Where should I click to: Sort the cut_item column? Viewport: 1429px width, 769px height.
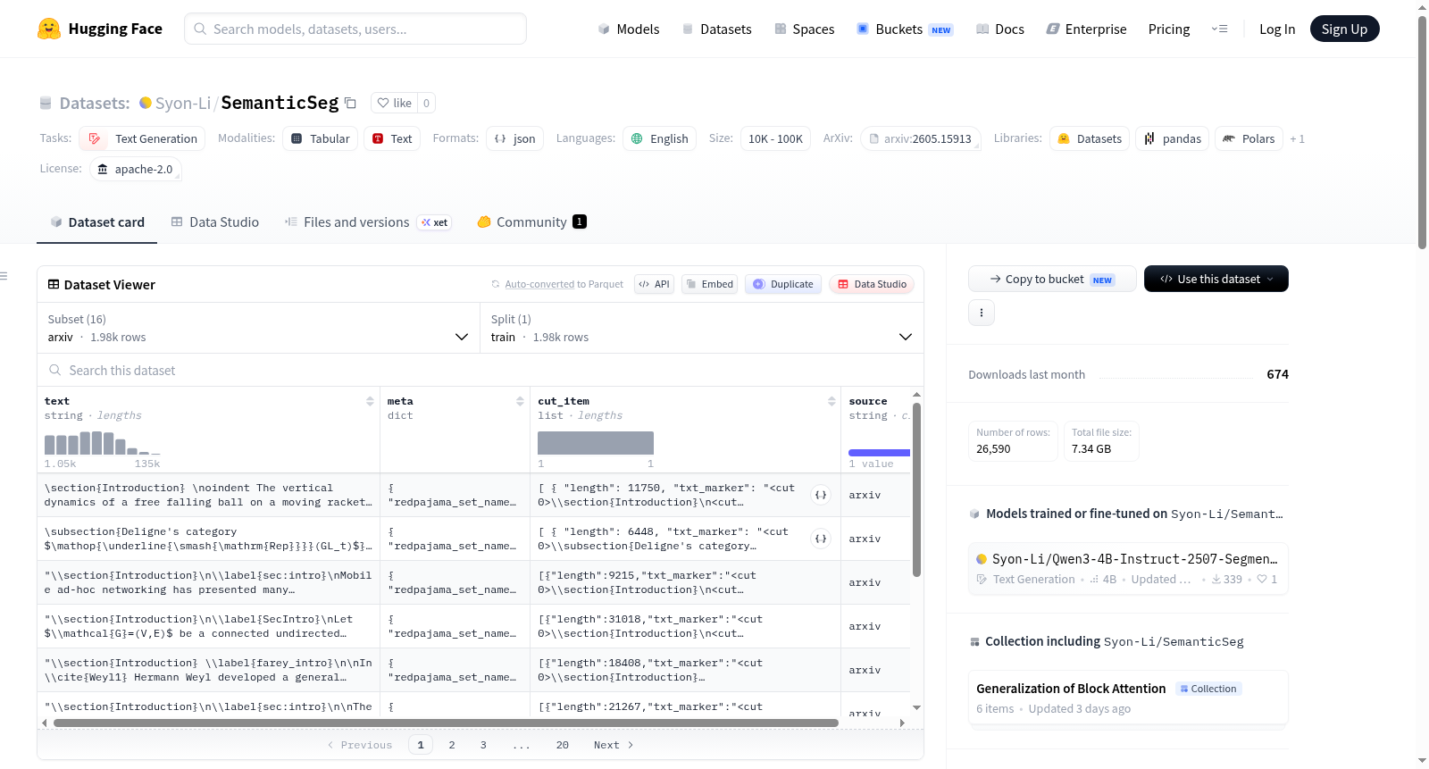831,401
